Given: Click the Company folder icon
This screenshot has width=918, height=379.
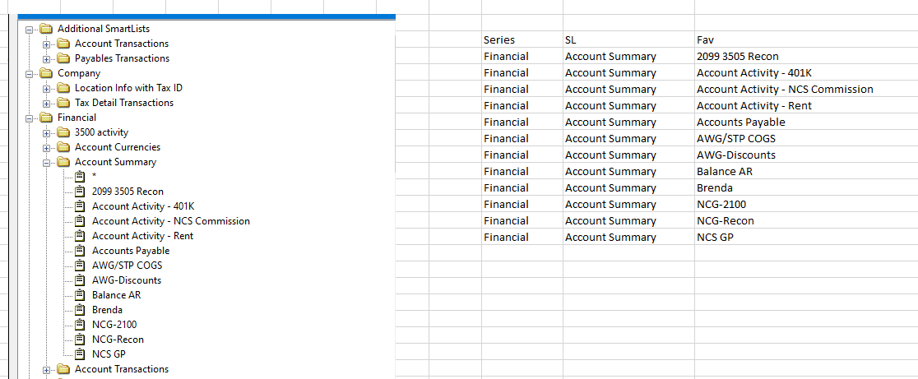Looking at the screenshot, I should (46, 73).
